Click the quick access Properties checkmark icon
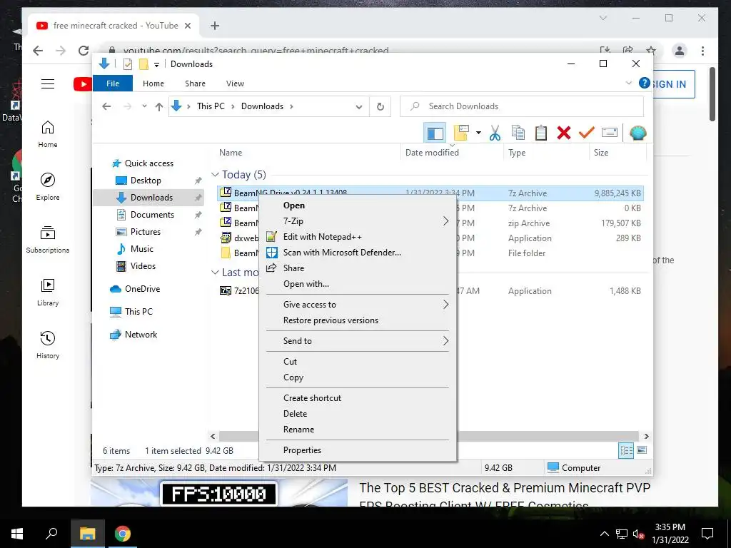 coord(127,64)
